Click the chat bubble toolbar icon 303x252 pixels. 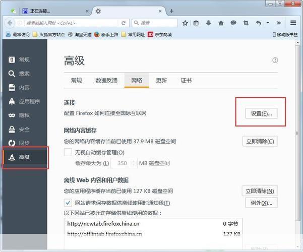233,23
